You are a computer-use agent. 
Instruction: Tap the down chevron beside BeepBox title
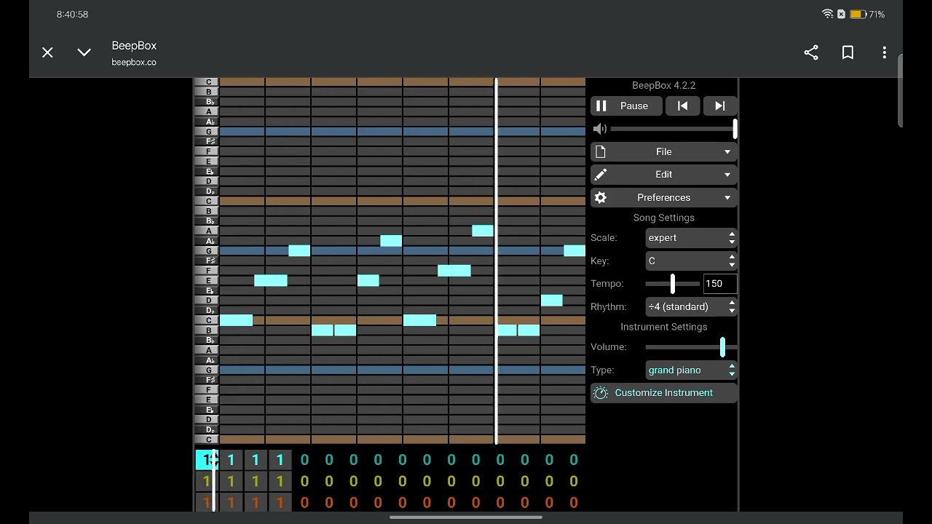tap(84, 52)
